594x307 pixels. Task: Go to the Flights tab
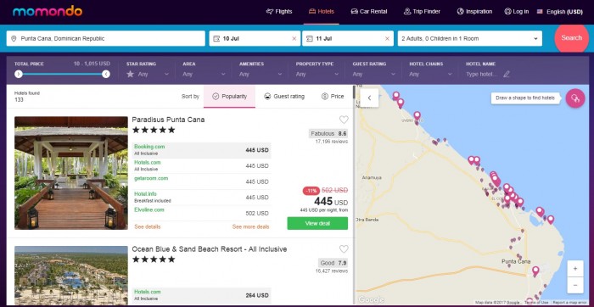(x=279, y=11)
